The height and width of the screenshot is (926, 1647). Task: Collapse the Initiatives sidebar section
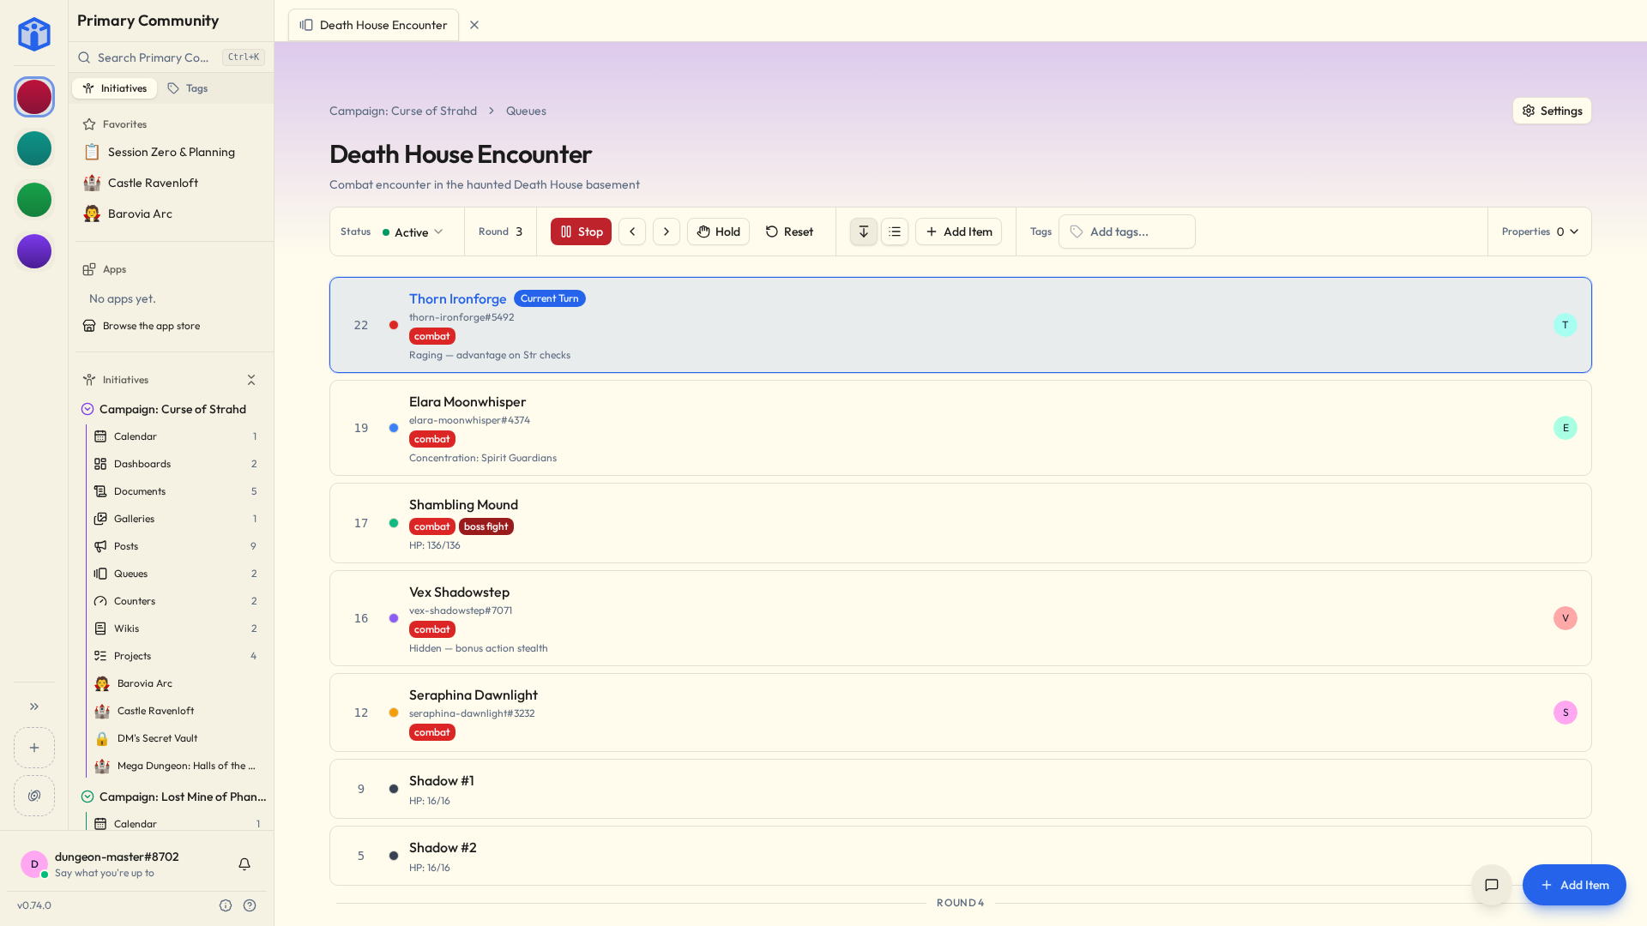[x=251, y=380]
